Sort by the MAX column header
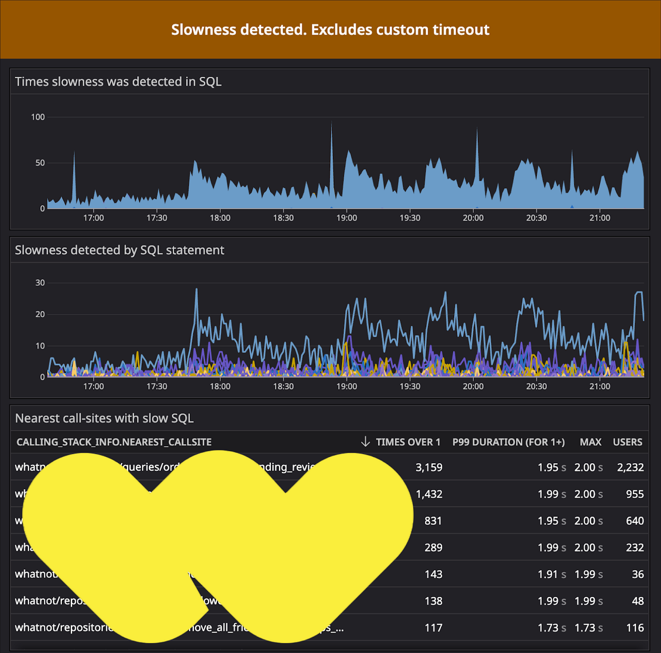 590,442
